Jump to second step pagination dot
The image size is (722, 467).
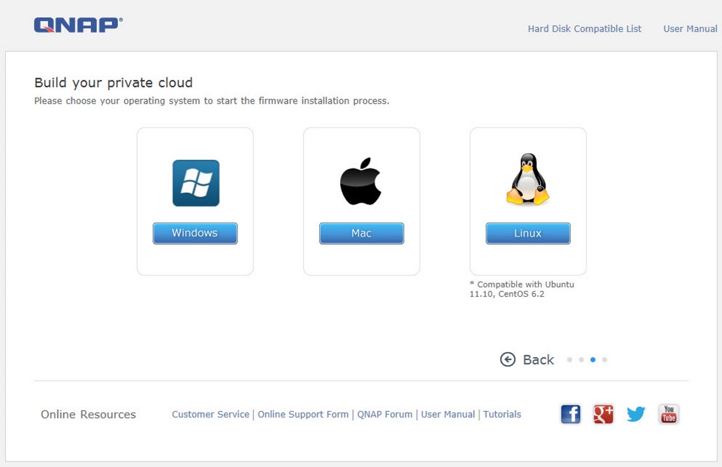(x=581, y=360)
